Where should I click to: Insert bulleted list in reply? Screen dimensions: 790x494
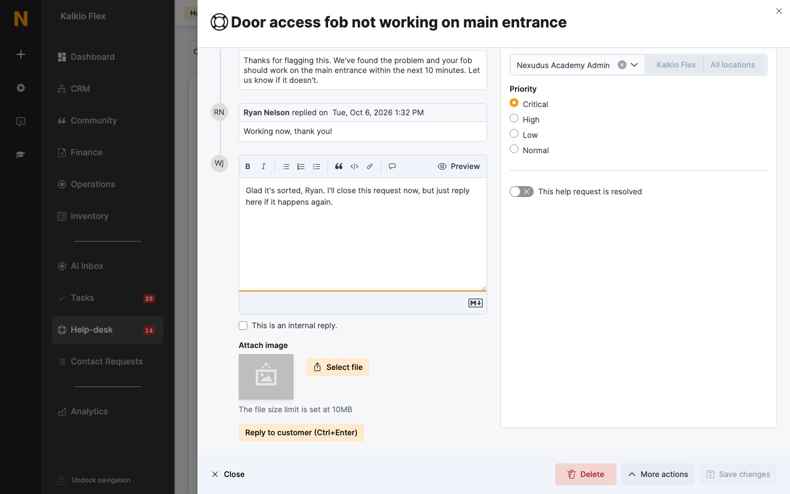click(286, 166)
